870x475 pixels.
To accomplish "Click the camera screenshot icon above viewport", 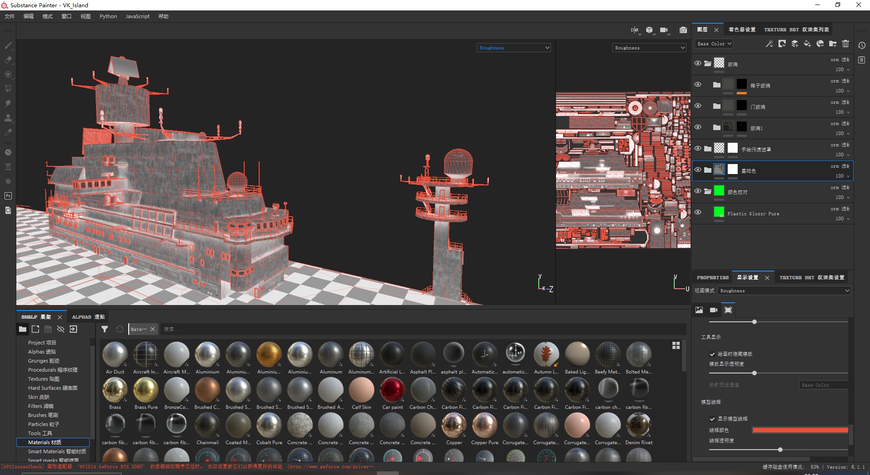I will pyautogui.click(x=683, y=30).
